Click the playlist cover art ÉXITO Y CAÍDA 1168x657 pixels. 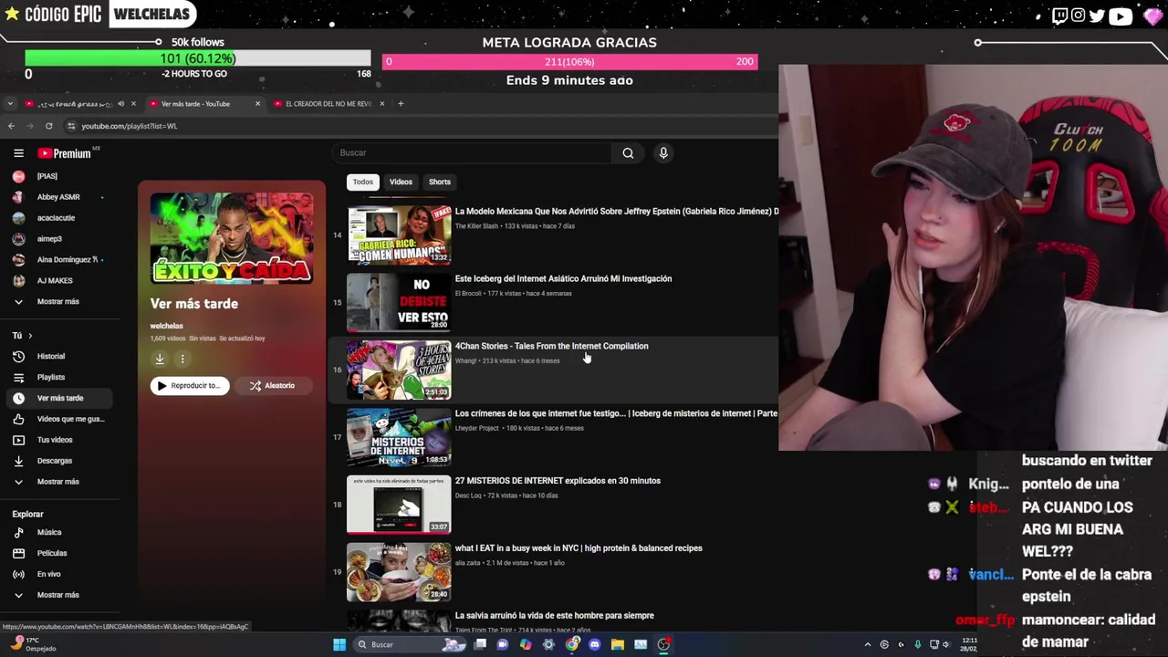click(232, 239)
